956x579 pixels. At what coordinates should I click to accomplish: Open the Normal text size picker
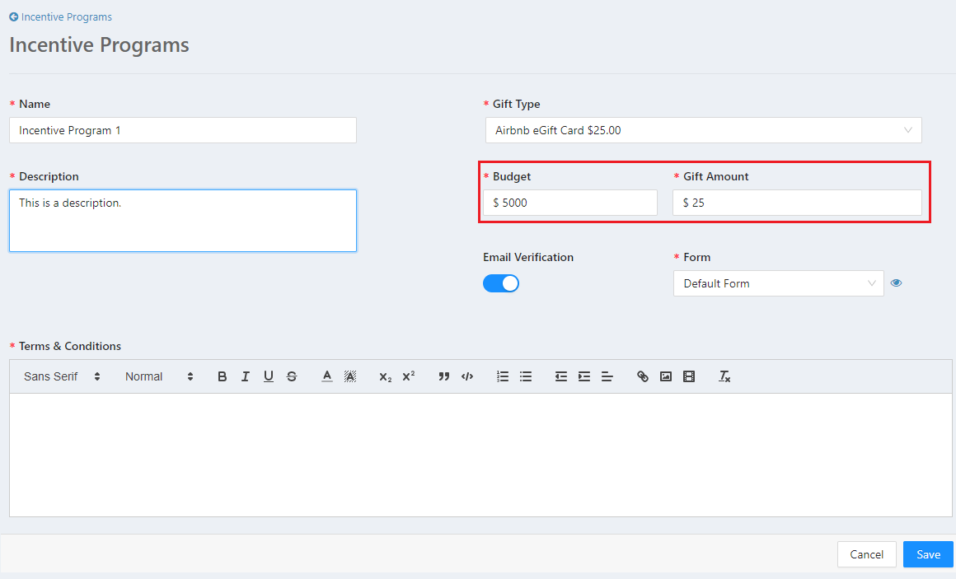159,376
